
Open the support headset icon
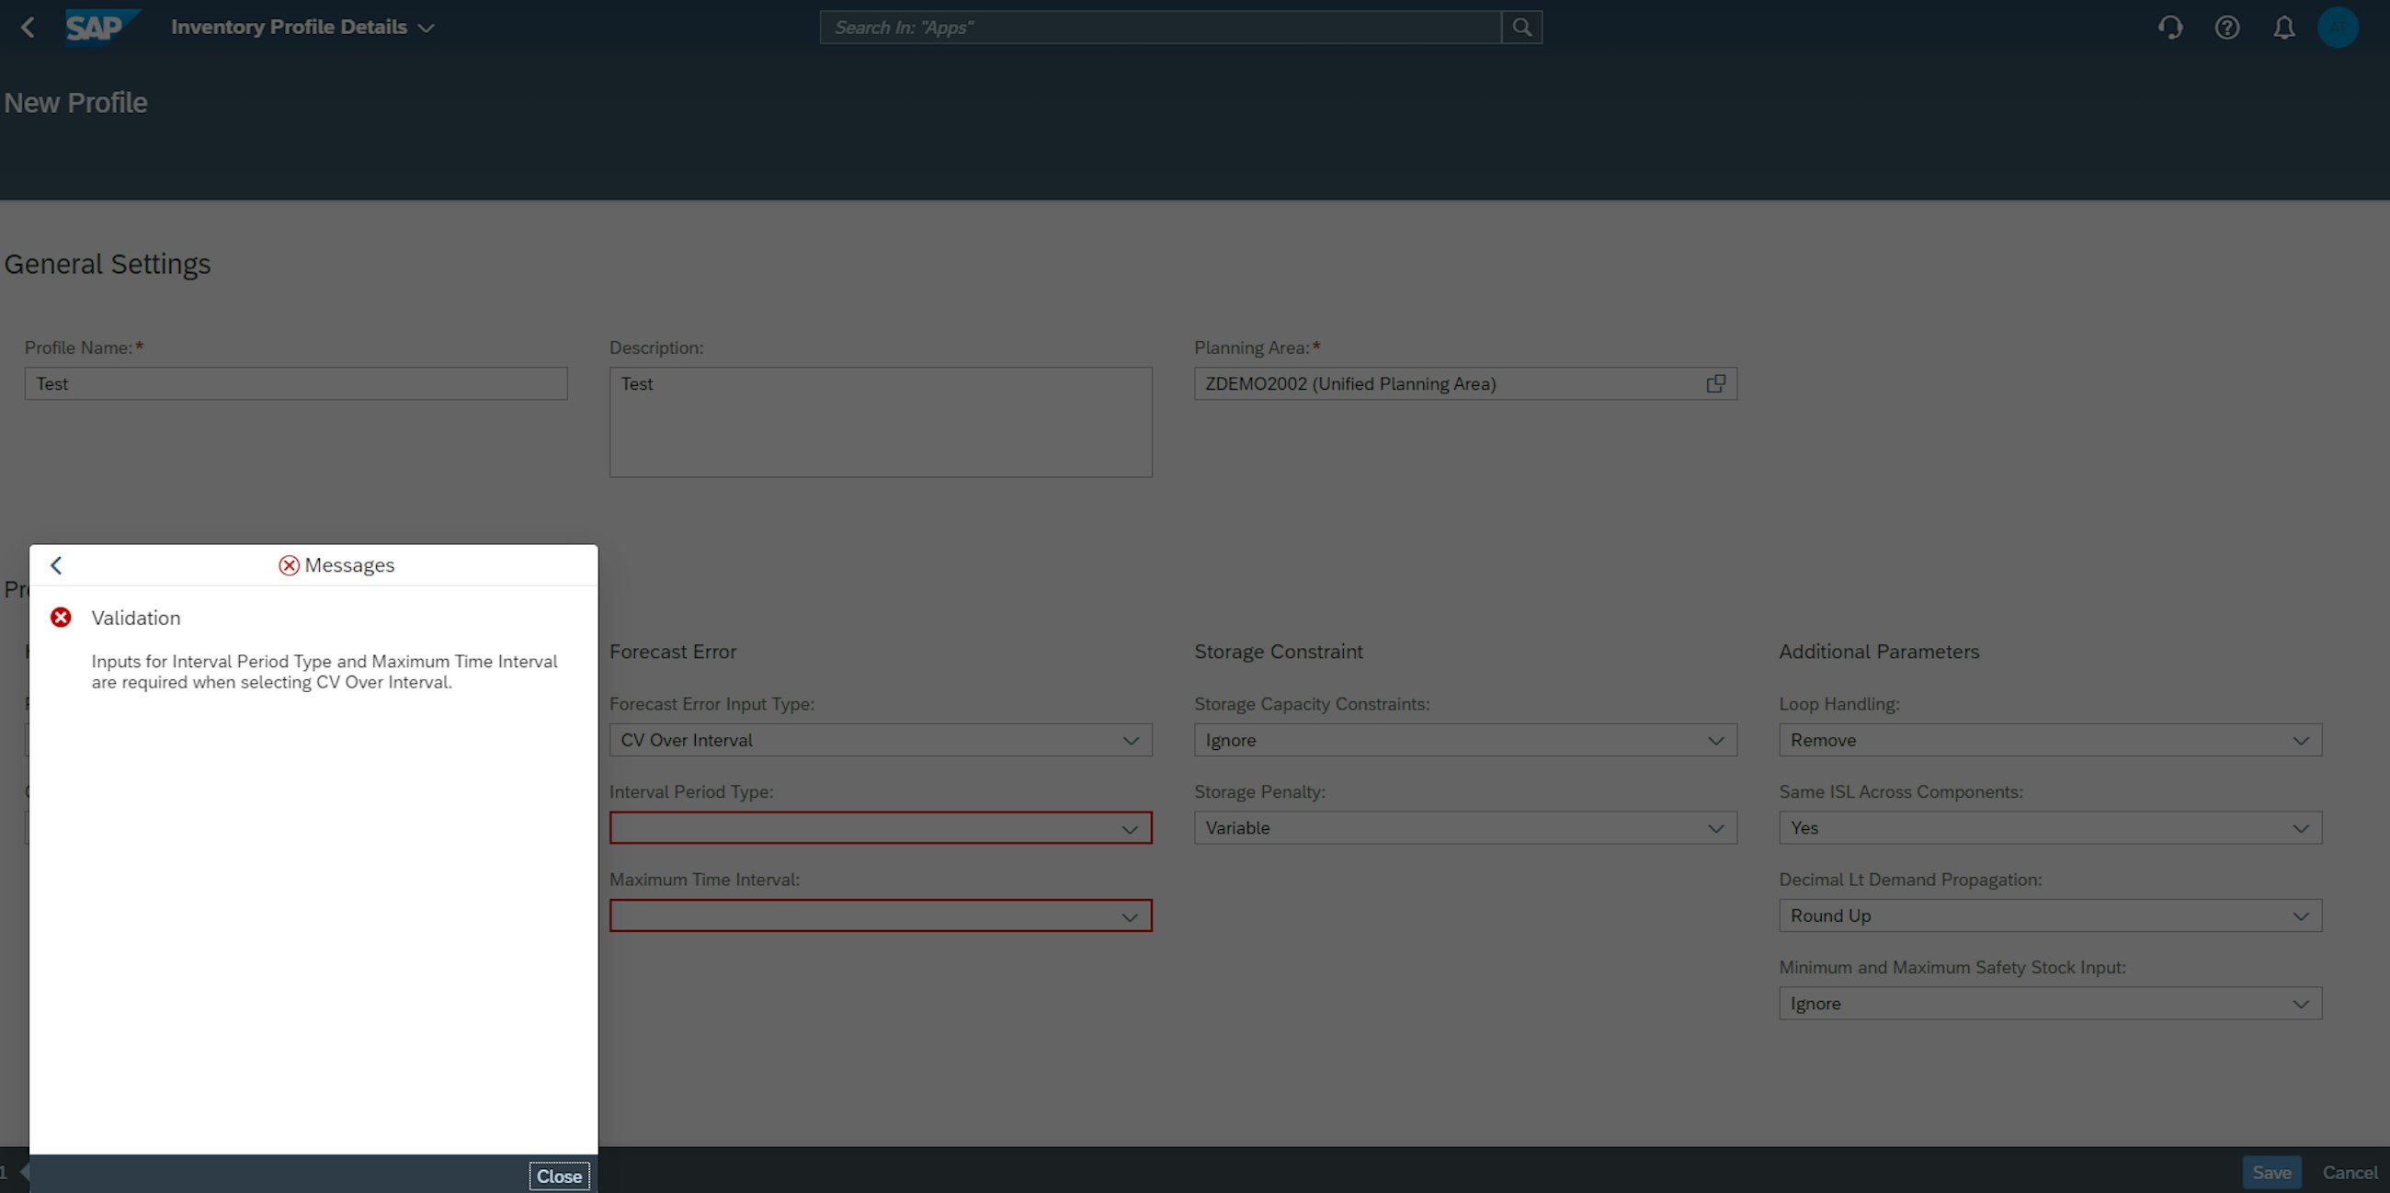coord(2170,28)
